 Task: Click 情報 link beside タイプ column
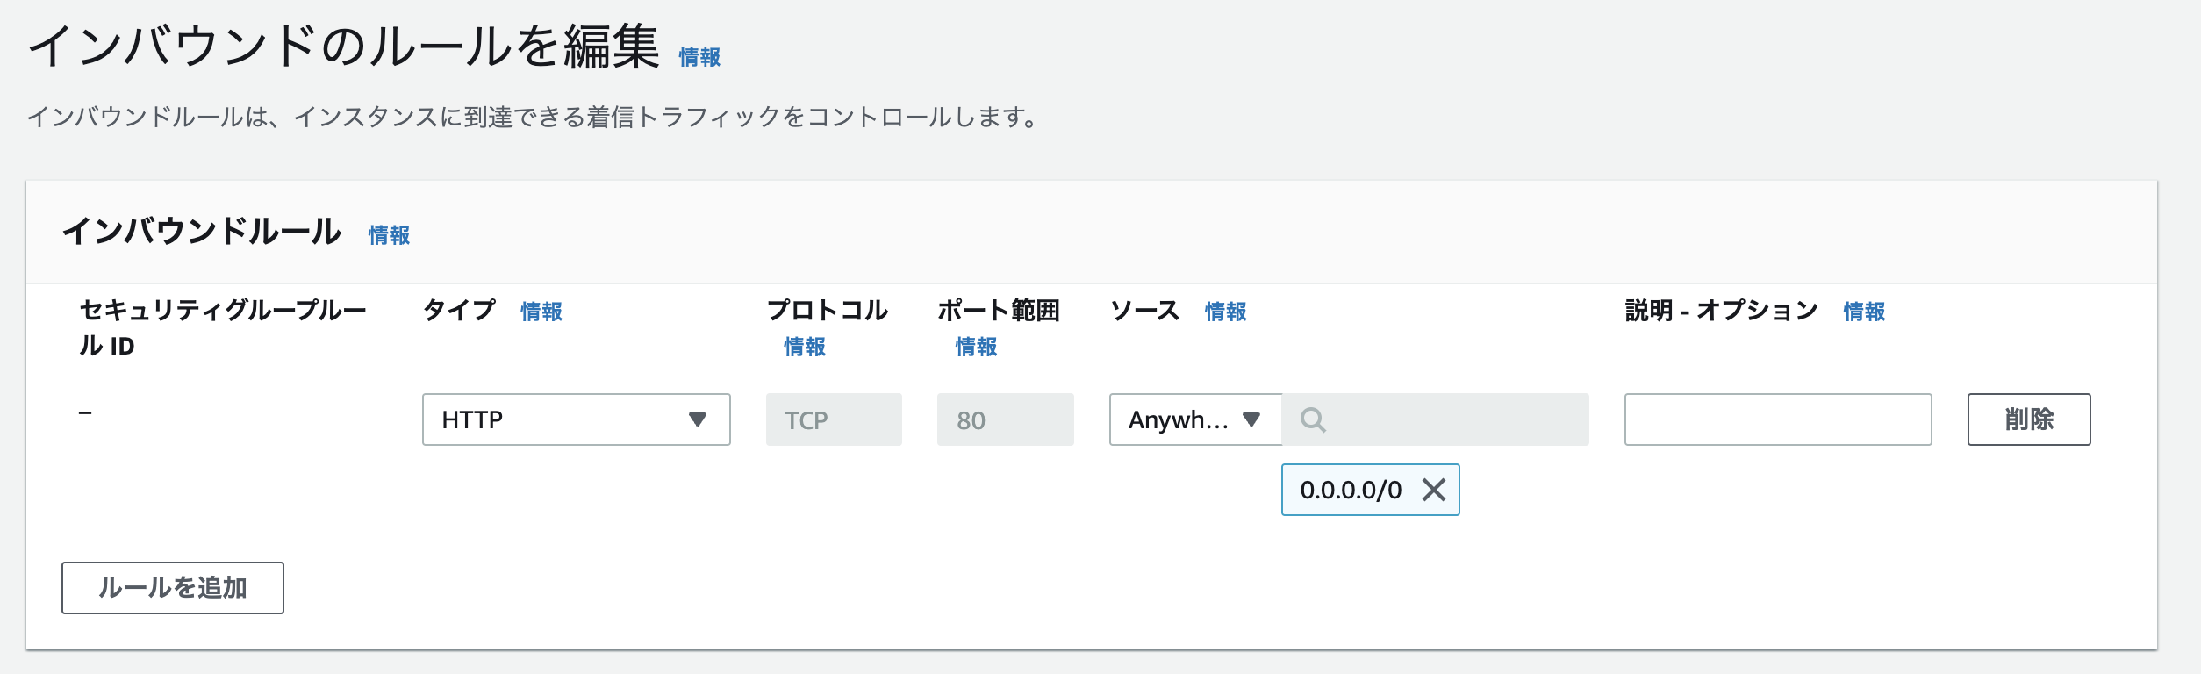coord(541,312)
